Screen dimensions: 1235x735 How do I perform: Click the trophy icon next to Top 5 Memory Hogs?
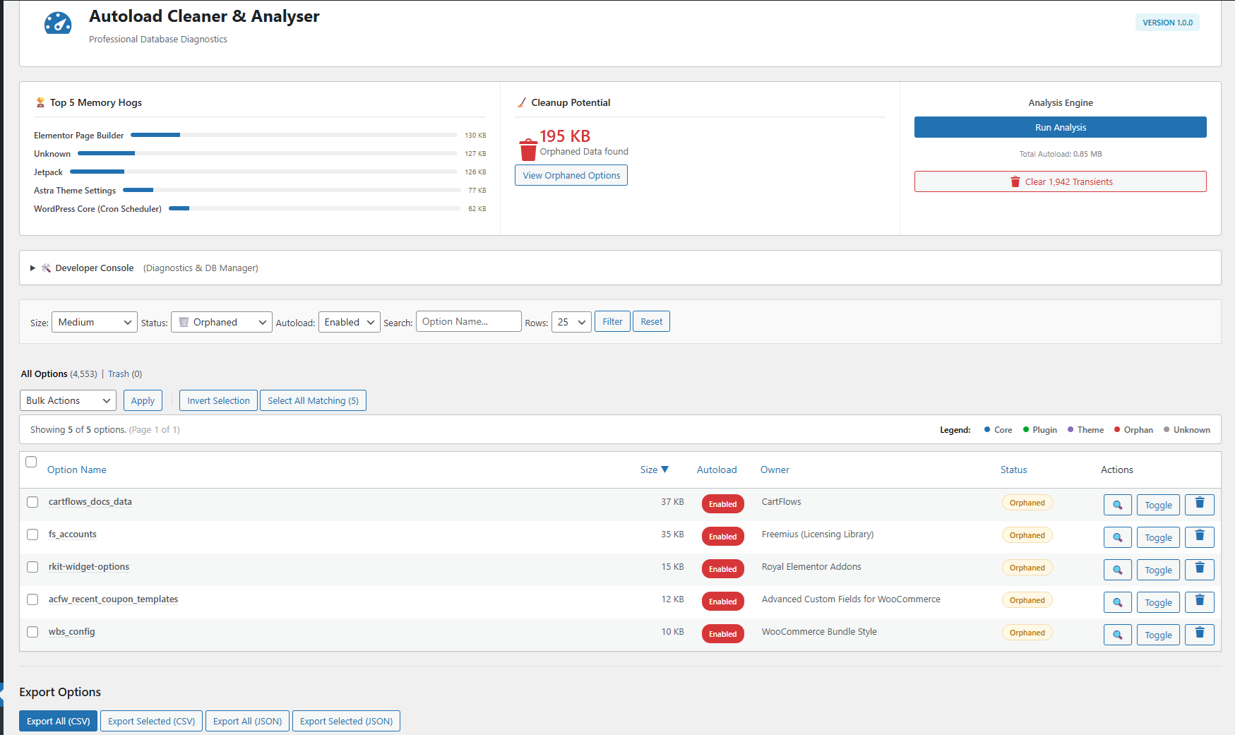[40, 102]
